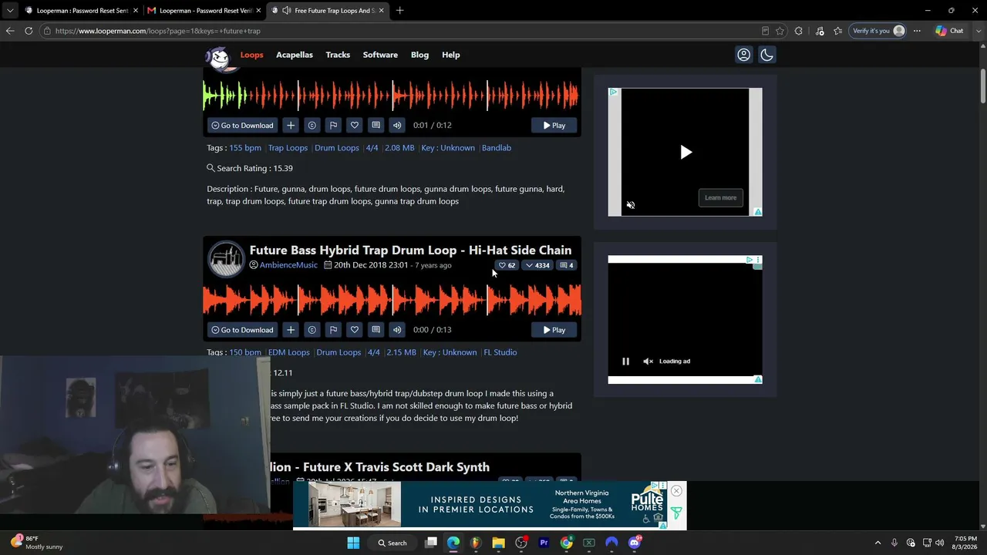The image size is (987, 555).
Task: Open the AmbienceMusic profile link
Action: point(288,265)
